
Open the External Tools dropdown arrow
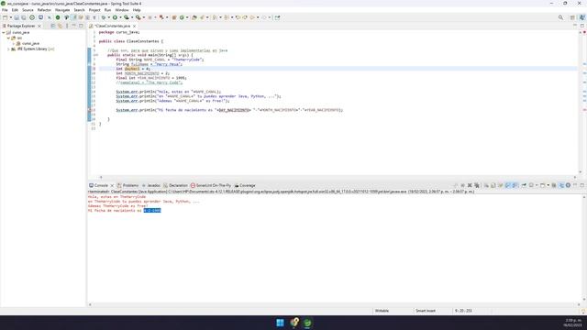coord(143,17)
